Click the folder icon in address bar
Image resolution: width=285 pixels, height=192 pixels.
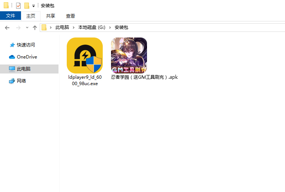(44, 27)
